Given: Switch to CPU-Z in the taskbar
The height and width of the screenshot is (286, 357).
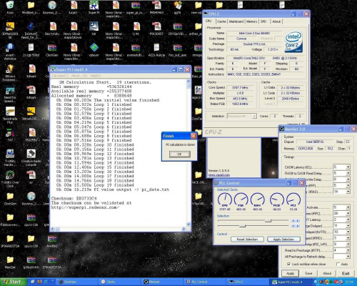Looking at the screenshot, I should [247, 282].
